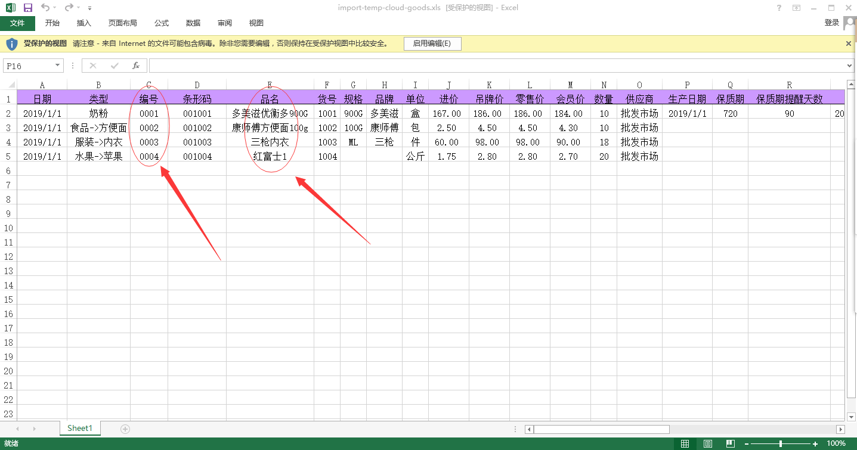Click the formula bar confirm check icon
Screen dimensions: 857x450
115,66
